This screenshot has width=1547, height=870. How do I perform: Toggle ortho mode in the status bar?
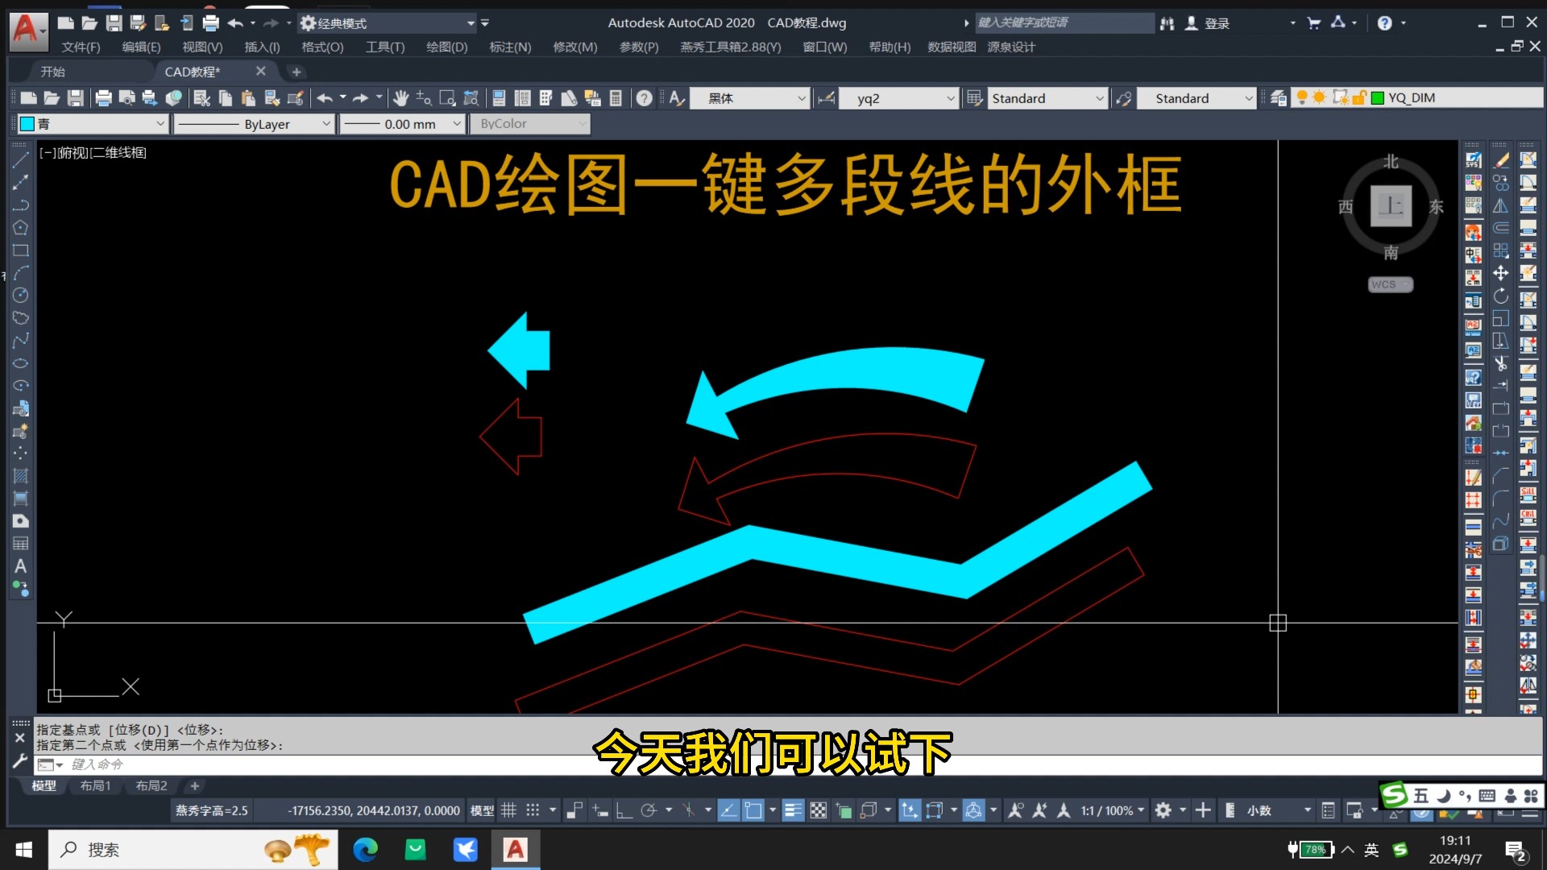click(623, 810)
